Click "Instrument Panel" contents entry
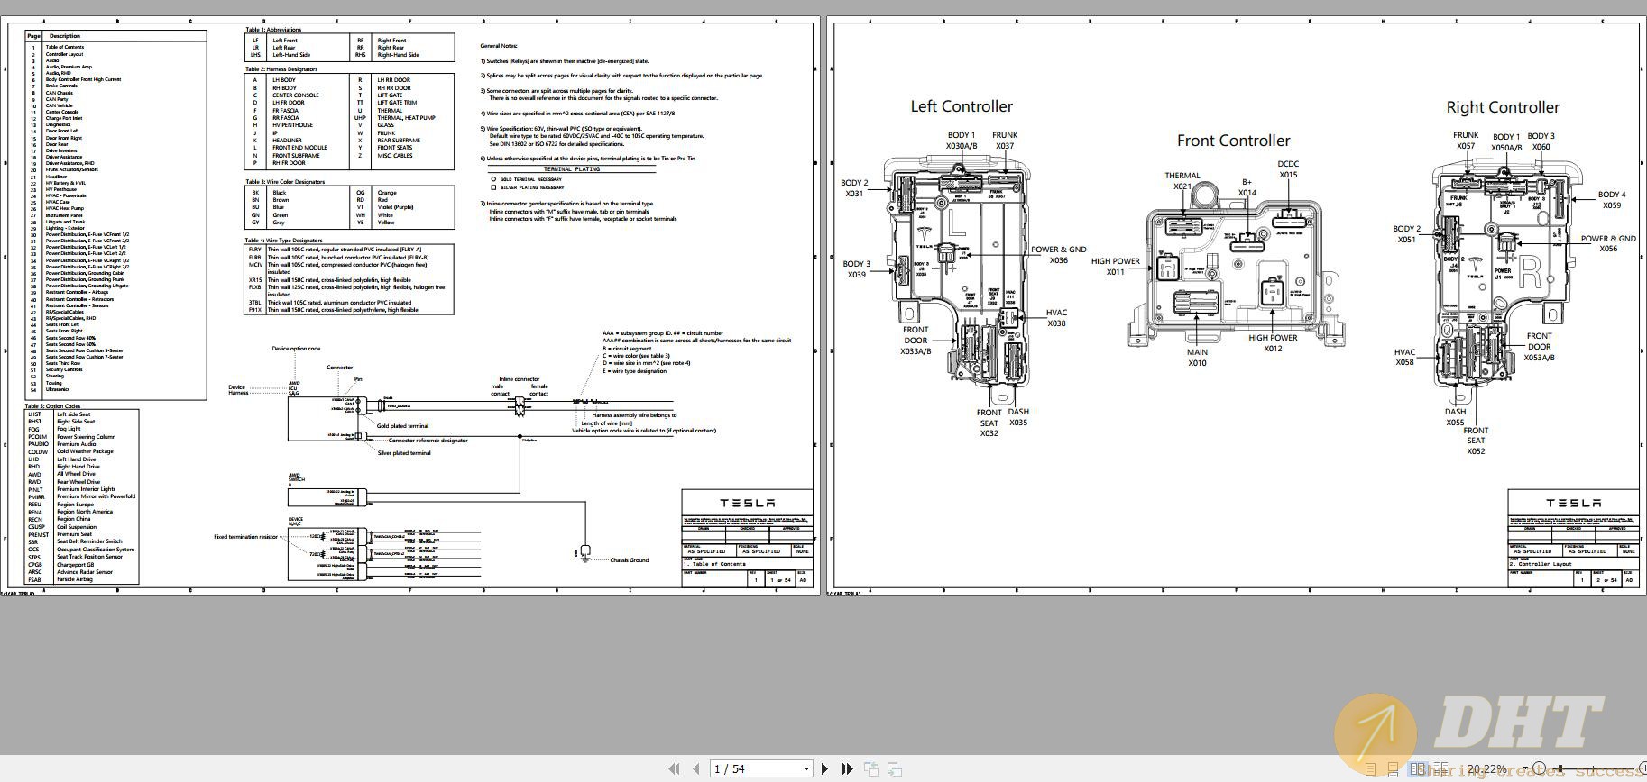Screen dimensions: 1647x782 pyautogui.click(x=64, y=215)
